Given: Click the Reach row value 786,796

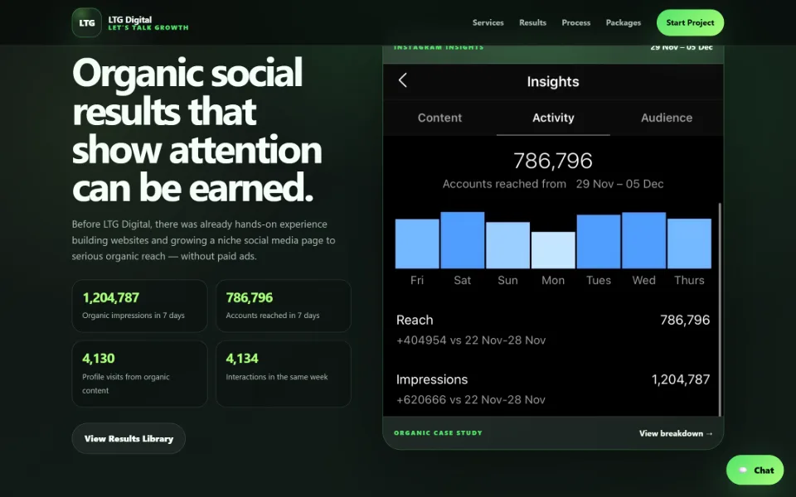Looking at the screenshot, I should [x=685, y=320].
